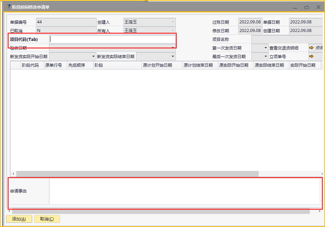Expand the 第一次发货日期 dropdown
This screenshot has width=325, height=227.
click(x=266, y=48)
